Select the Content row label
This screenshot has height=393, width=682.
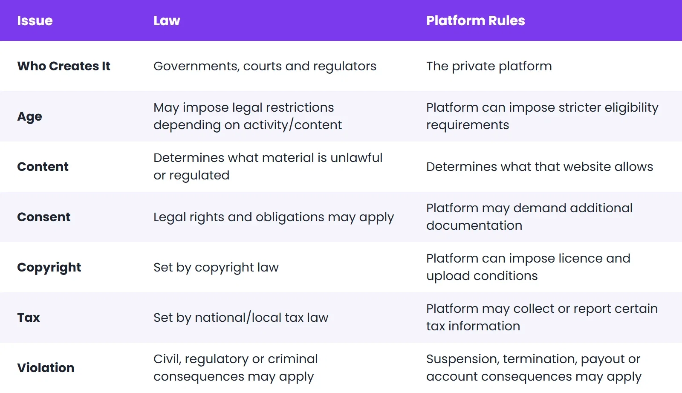[43, 167]
